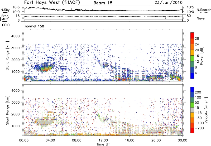Select the "normal 150" CPID text

click(35, 26)
